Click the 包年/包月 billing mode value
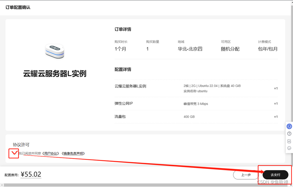Image resolution: width=293 pixels, height=187 pixels. click(x=268, y=49)
